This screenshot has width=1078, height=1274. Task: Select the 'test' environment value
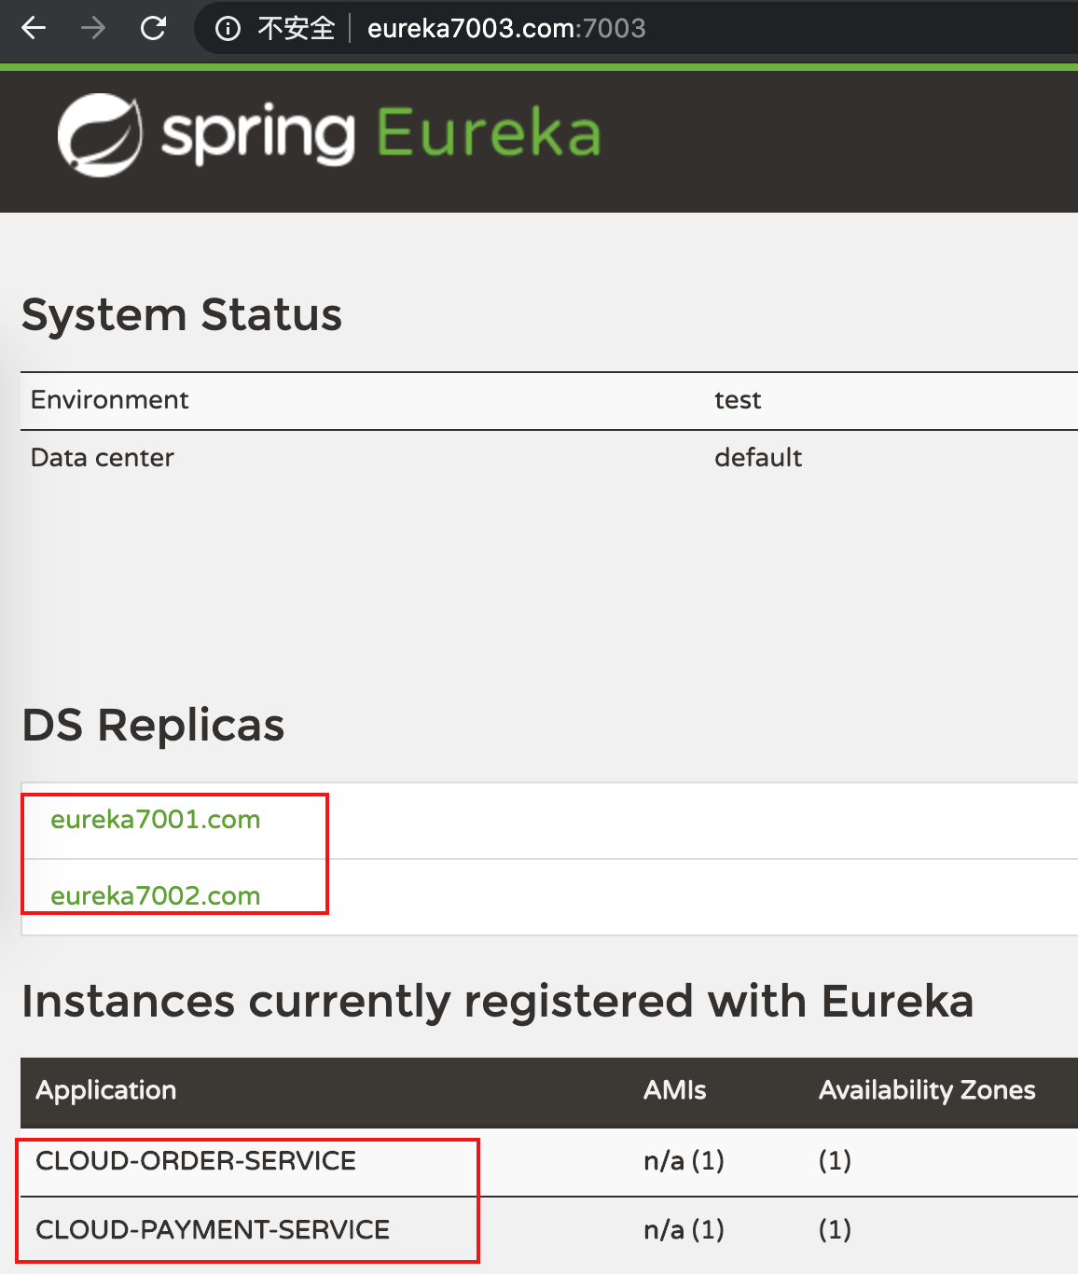(x=738, y=400)
